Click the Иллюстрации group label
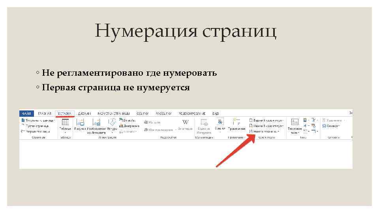The height and width of the screenshot is (213, 379). click(x=107, y=137)
